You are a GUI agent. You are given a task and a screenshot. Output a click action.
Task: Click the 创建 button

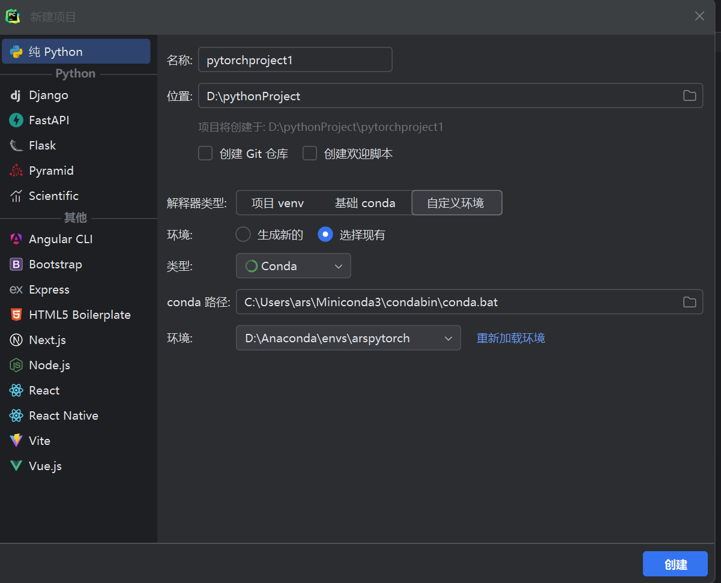coord(675,564)
